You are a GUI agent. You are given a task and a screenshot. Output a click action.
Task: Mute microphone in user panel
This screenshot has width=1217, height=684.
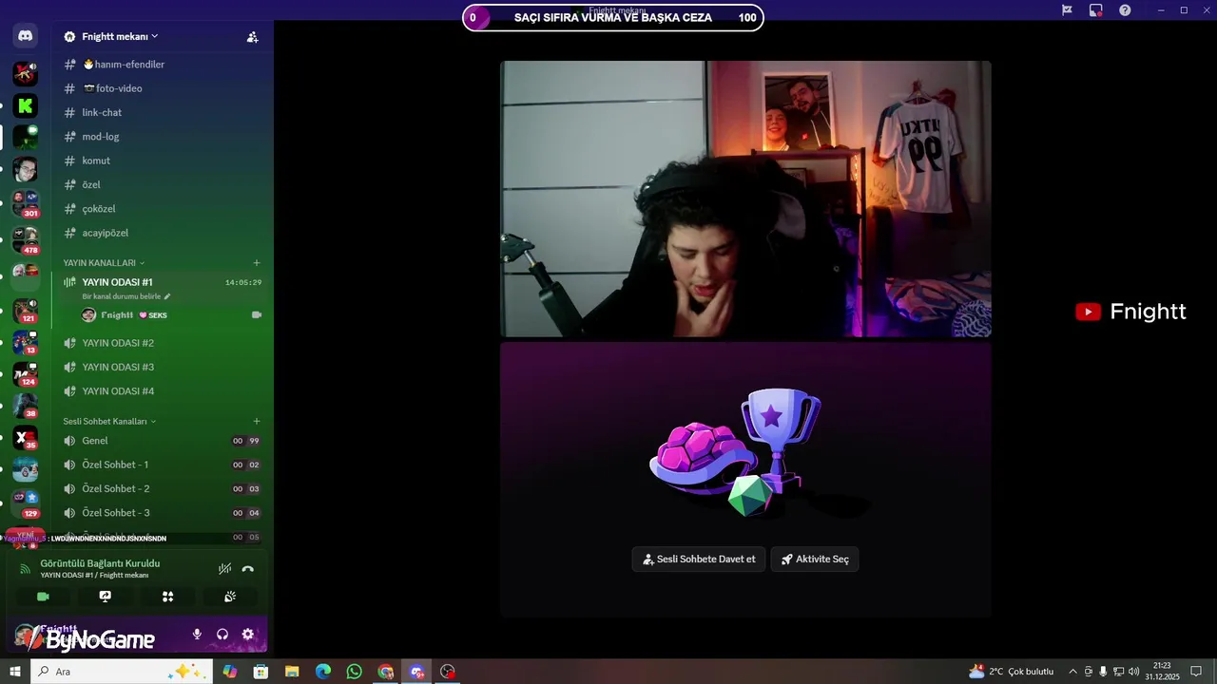click(x=197, y=635)
